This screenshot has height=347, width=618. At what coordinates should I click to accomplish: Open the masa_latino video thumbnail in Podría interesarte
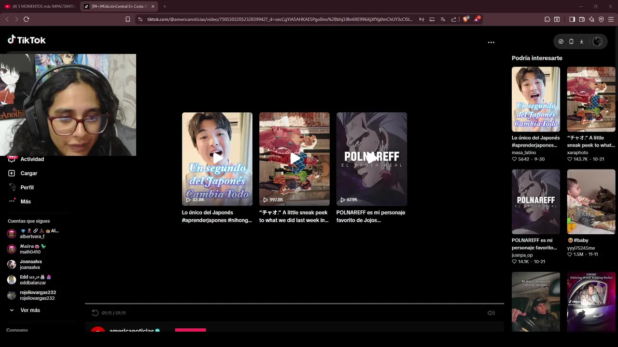coord(536,99)
